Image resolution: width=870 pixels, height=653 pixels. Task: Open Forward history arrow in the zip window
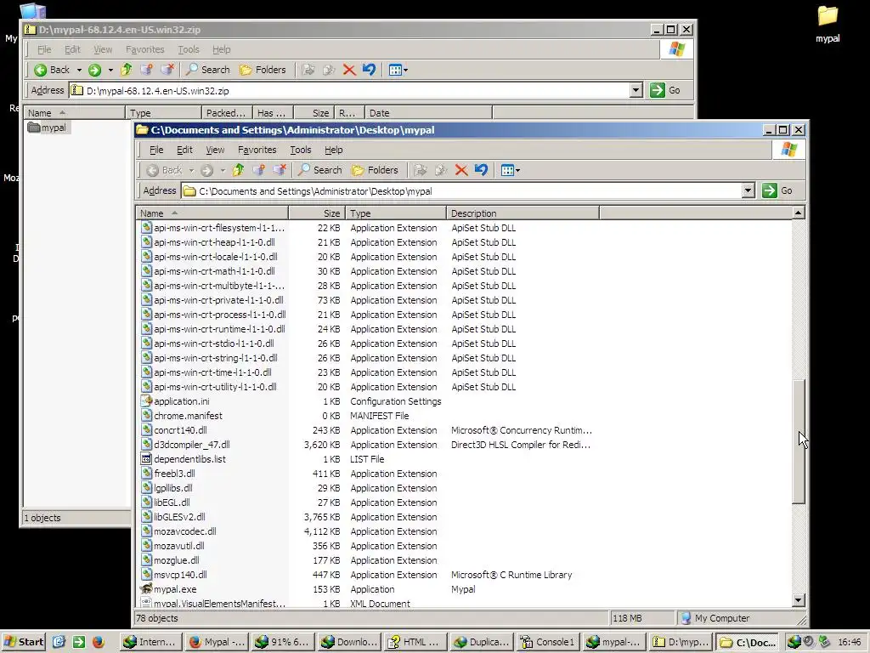(110, 70)
